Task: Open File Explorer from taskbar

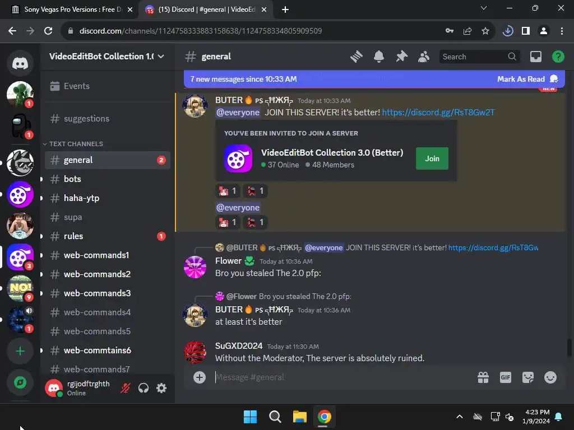Action: click(299, 417)
